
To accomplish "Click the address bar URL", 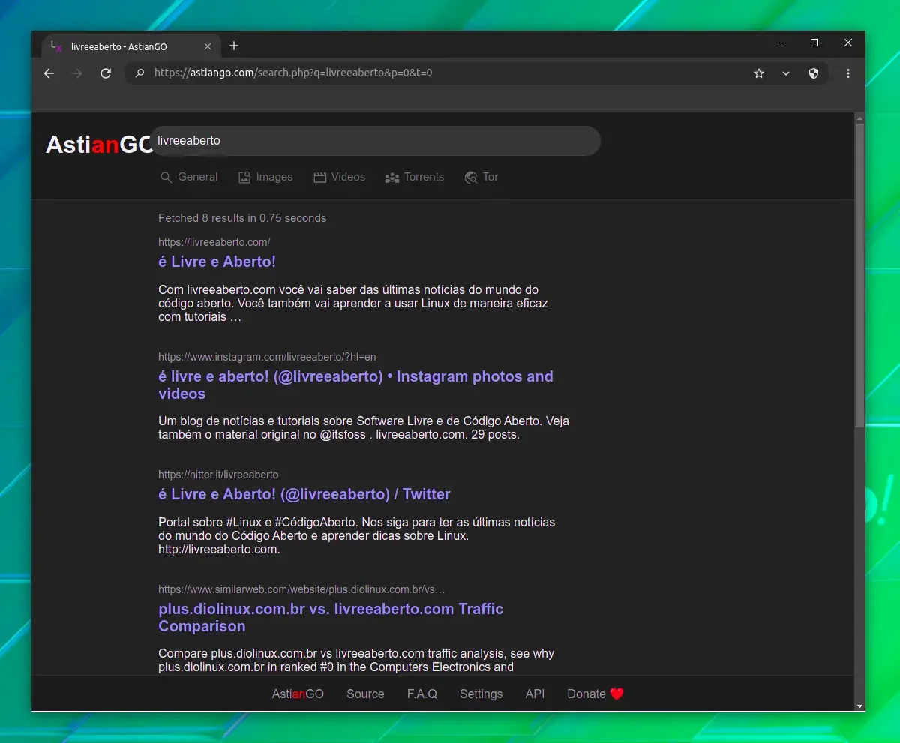I will pos(293,73).
